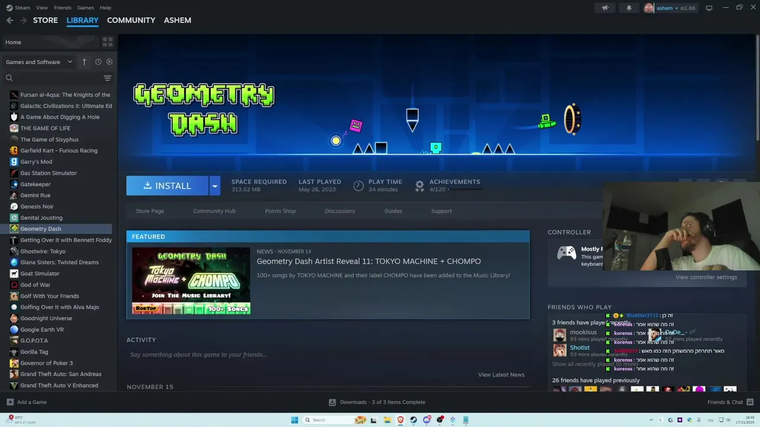The width and height of the screenshot is (760, 427).
Task: Open the Tokyo Machine news thumbnail
Action: (x=191, y=281)
